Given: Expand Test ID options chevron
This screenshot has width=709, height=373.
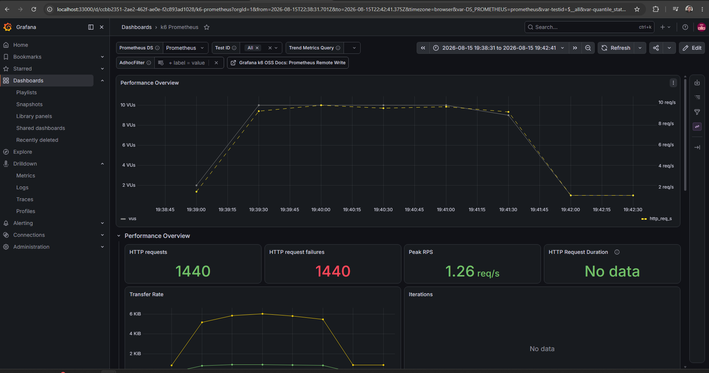Looking at the screenshot, I should coord(276,48).
